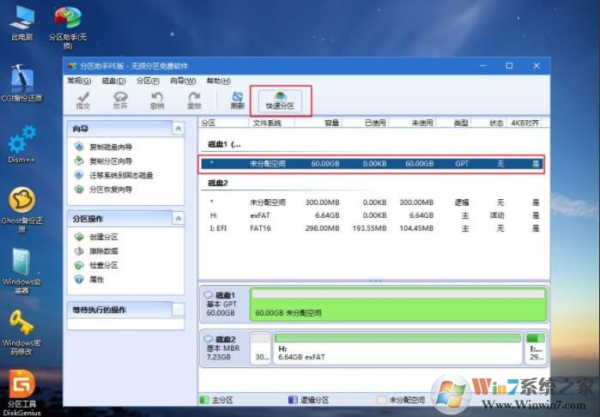Click 磁盘2 disk icon in disk map
600x417 pixels.
[209, 339]
